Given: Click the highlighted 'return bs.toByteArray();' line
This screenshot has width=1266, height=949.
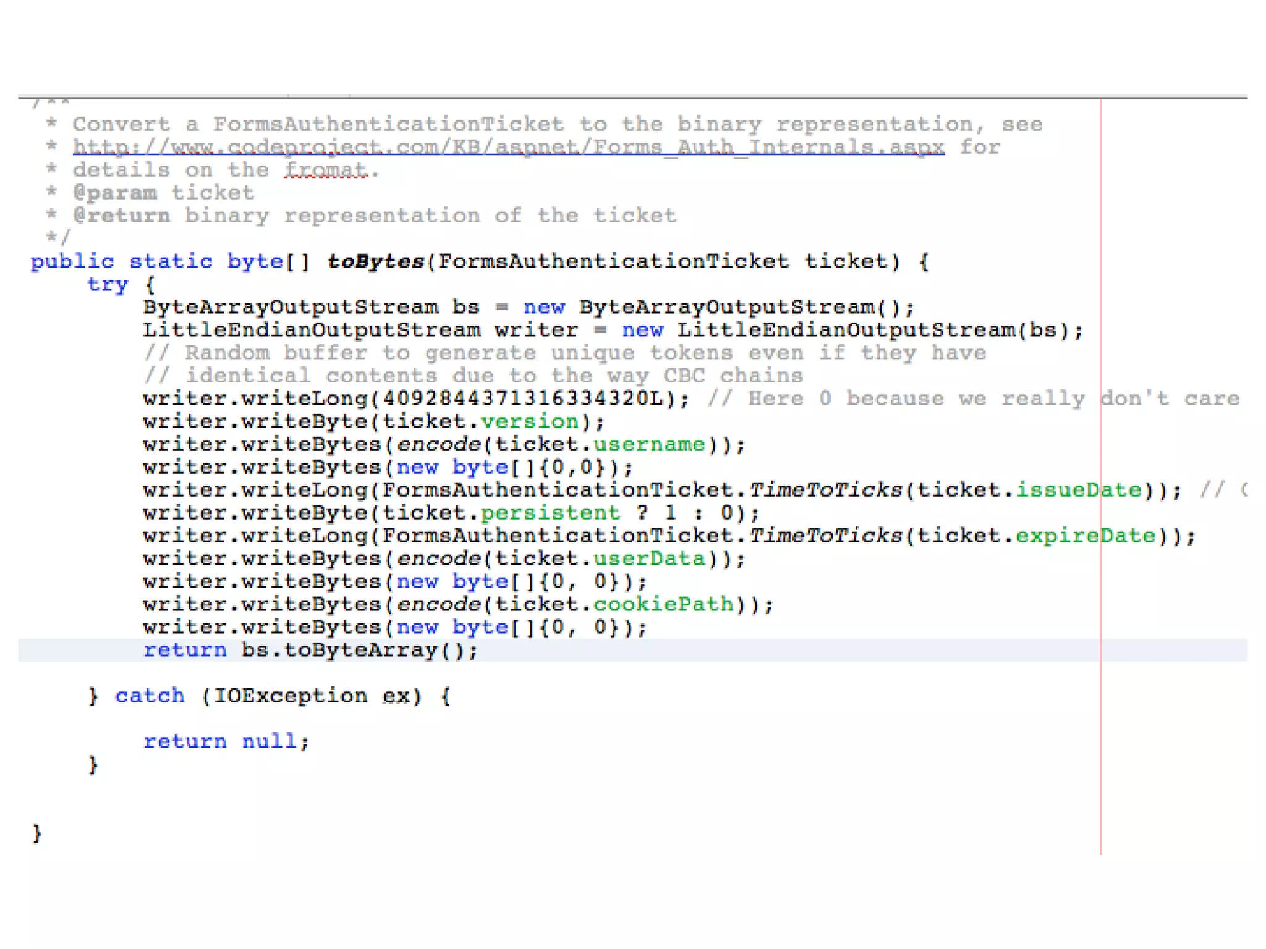Looking at the screenshot, I should [310, 650].
